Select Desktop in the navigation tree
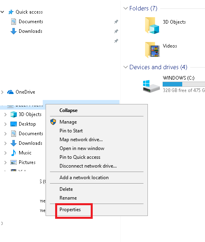 point(27,124)
